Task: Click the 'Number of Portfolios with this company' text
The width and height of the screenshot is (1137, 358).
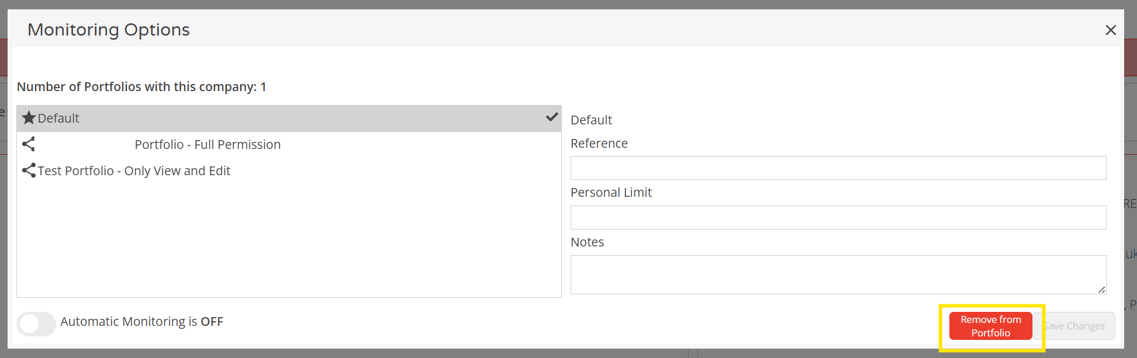Action: click(x=141, y=87)
